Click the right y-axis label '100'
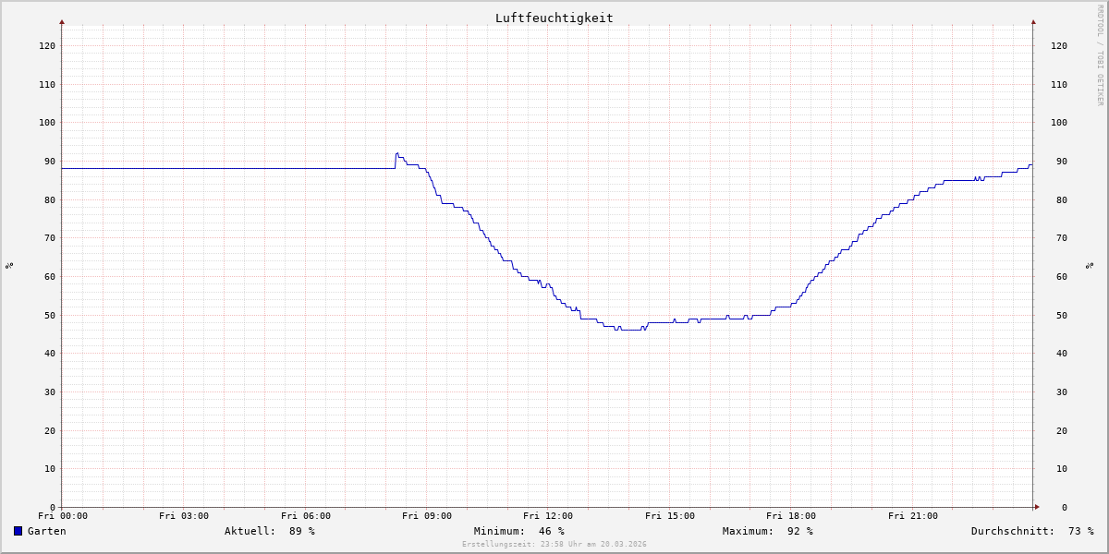The image size is (1109, 554). 1059,122
